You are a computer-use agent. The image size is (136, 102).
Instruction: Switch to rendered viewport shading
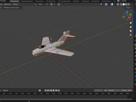(129, 5)
